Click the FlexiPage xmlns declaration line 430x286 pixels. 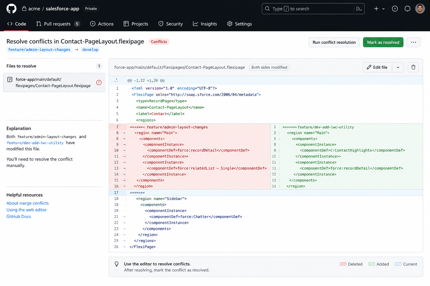tap(196, 94)
